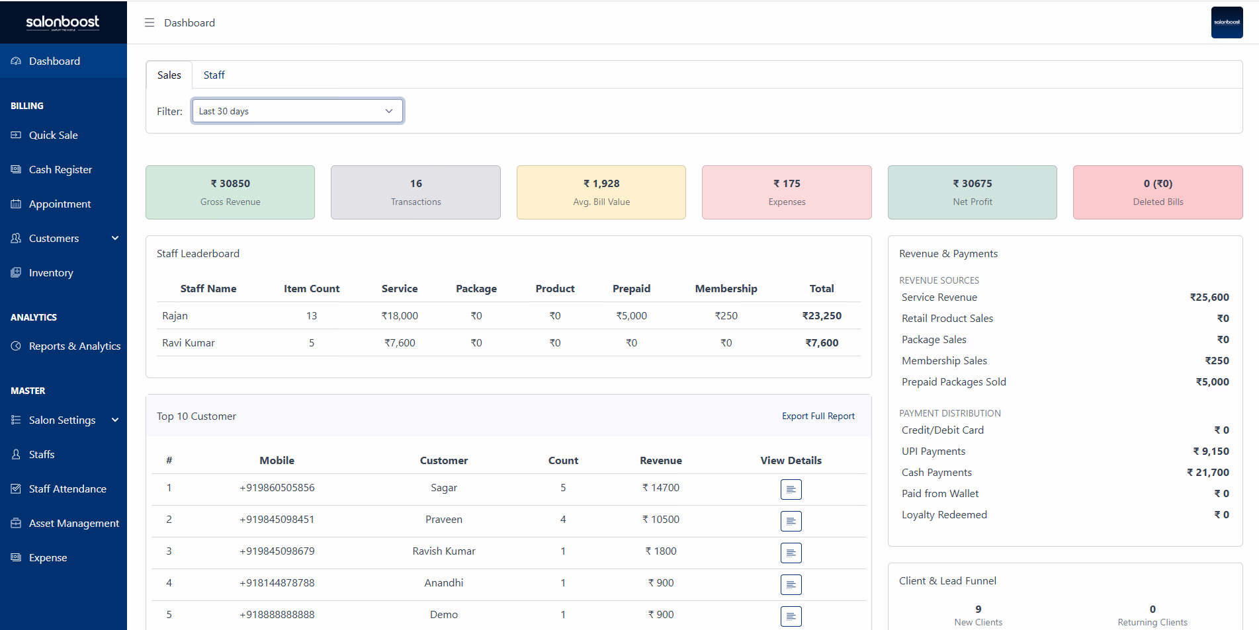Open Dashboard in the sidebar
1259x630 pixels.
point(64,61)
